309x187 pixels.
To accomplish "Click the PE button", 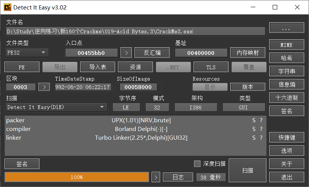I will [x=22, y=67].
